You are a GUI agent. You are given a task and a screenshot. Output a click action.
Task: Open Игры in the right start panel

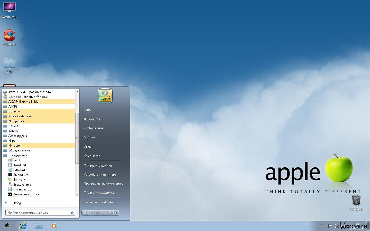click(x=88, y=147)
